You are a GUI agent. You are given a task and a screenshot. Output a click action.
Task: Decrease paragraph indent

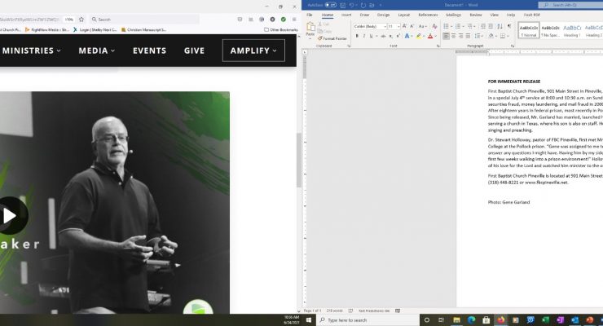pyautogui.click(x=483, y=26)
